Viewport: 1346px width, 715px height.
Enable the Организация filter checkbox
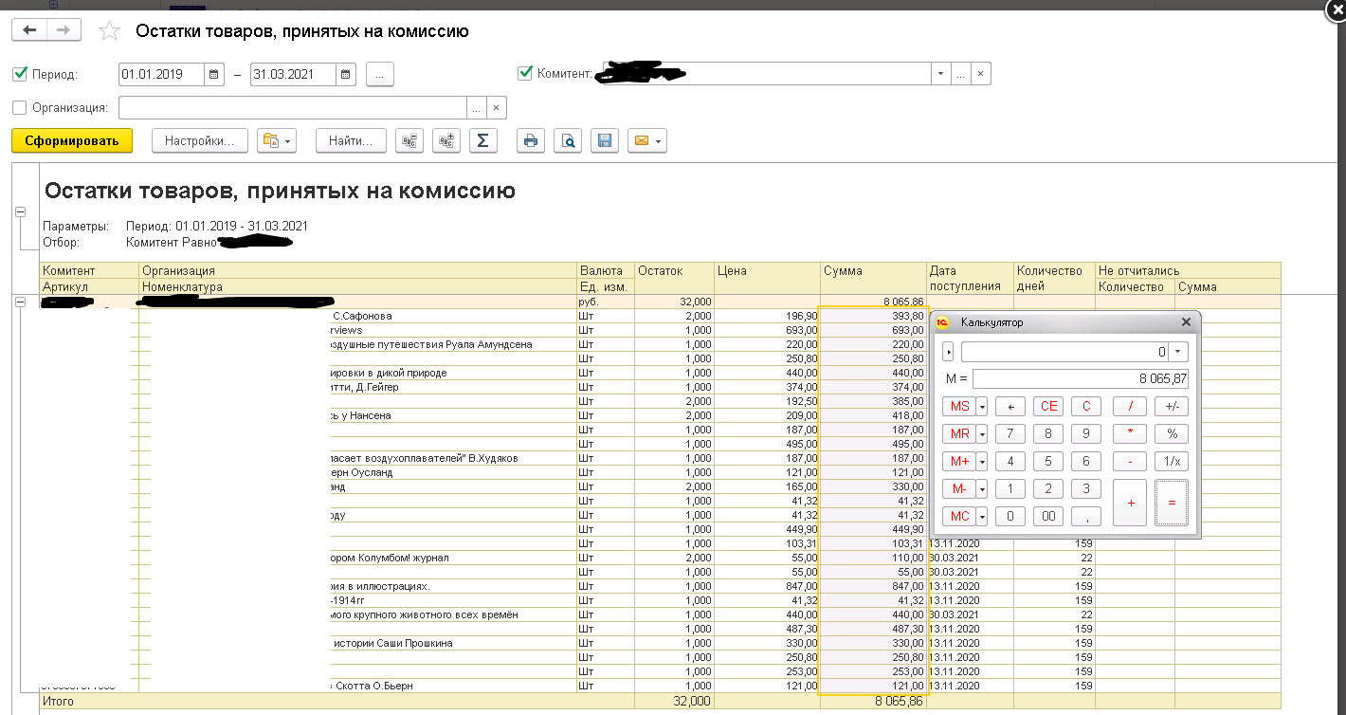(x=21, y=107)
